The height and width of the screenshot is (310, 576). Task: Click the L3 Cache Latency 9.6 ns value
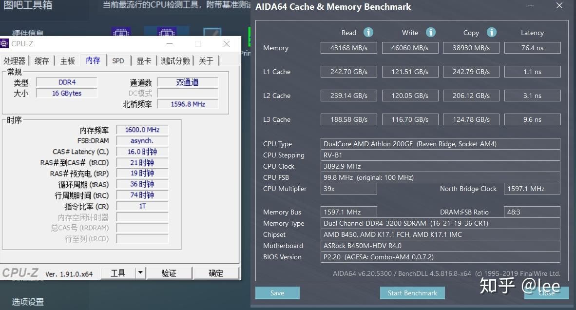(533, 119)
